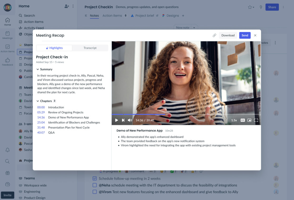Open Meetings in the left rail
The width and height of the screenshot is (294, 200).
(7, 35)
